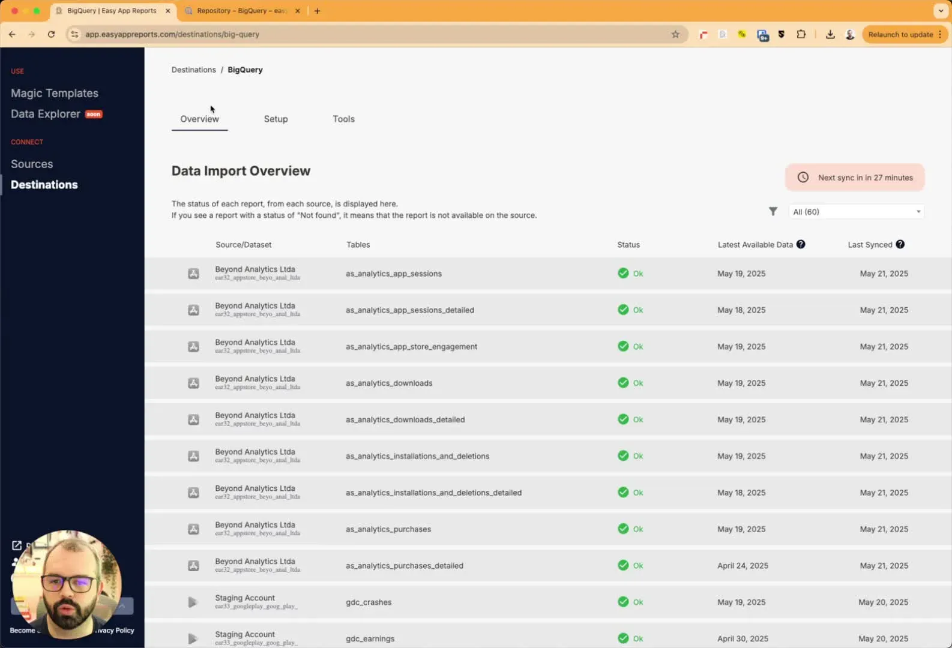
Task: Switch to the Setup tab
Action: (276, 119)
